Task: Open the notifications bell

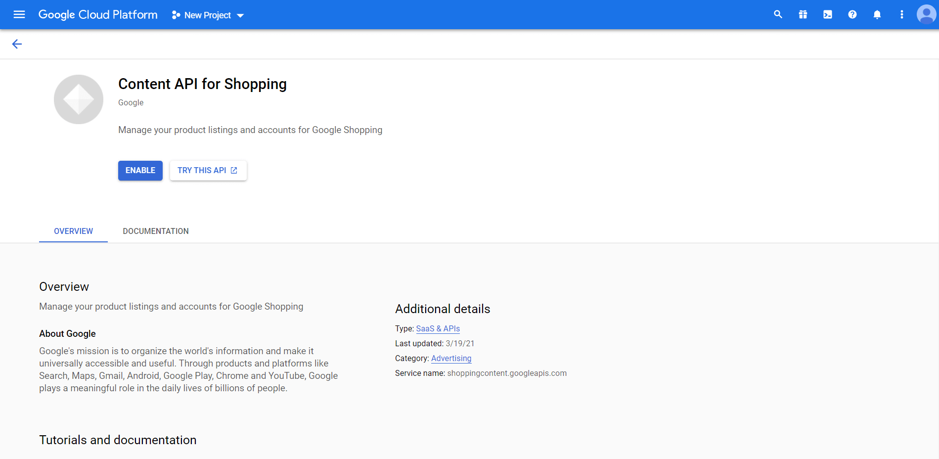Action: 877,15
